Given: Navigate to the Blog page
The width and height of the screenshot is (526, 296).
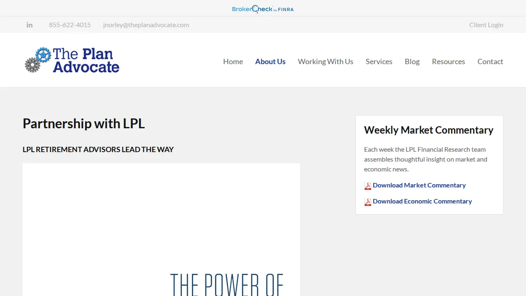Looking at the screenshot, I should [412, 61].
